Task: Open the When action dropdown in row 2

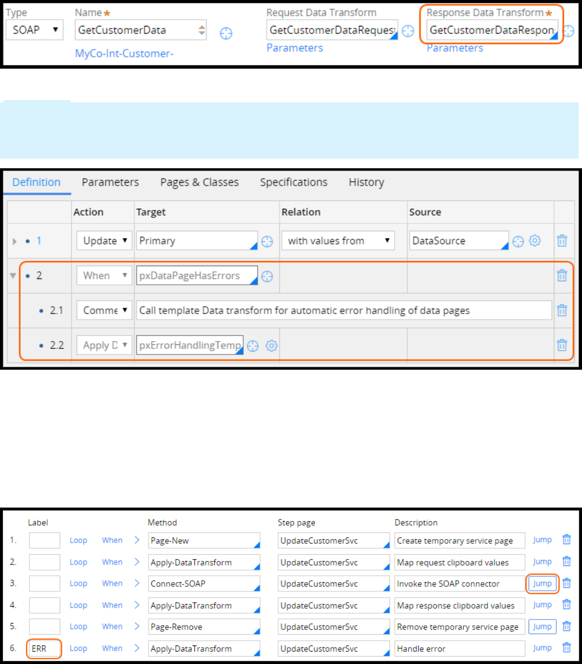Action: [x=104, y=276]
